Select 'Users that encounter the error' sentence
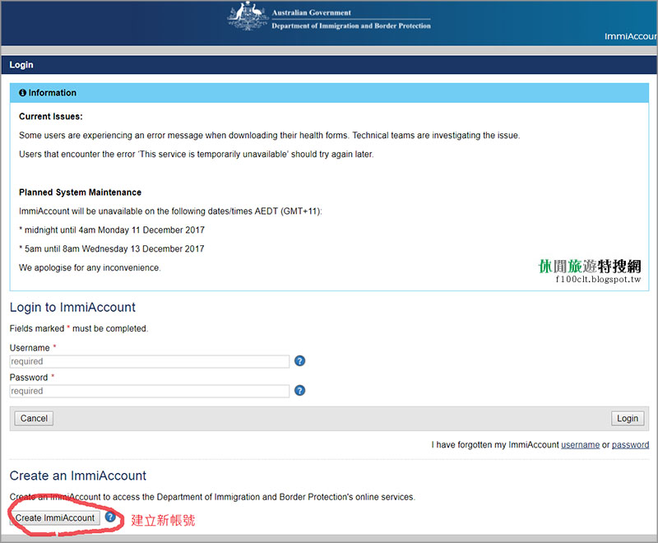This screenshot has width=658, height=543. click(197, 155)
